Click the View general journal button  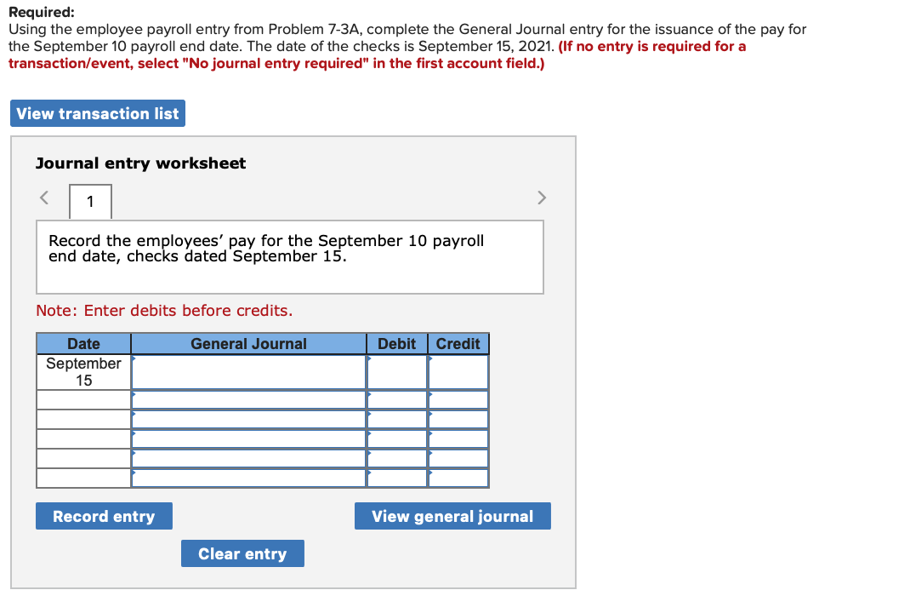452,516
